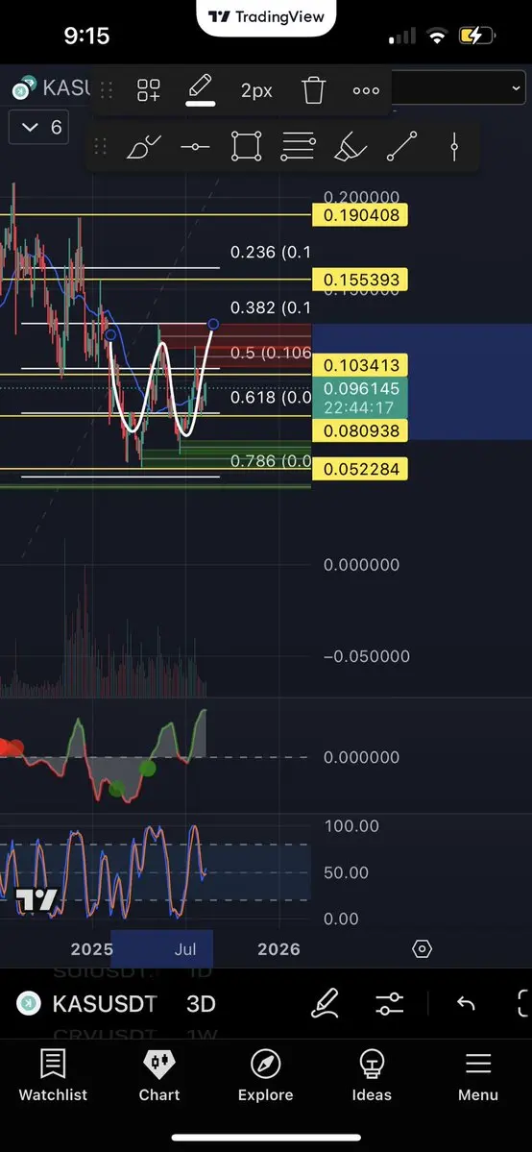Choose the rectangle shape tool
532x1152 pixels.
click(x=246, y=146)
